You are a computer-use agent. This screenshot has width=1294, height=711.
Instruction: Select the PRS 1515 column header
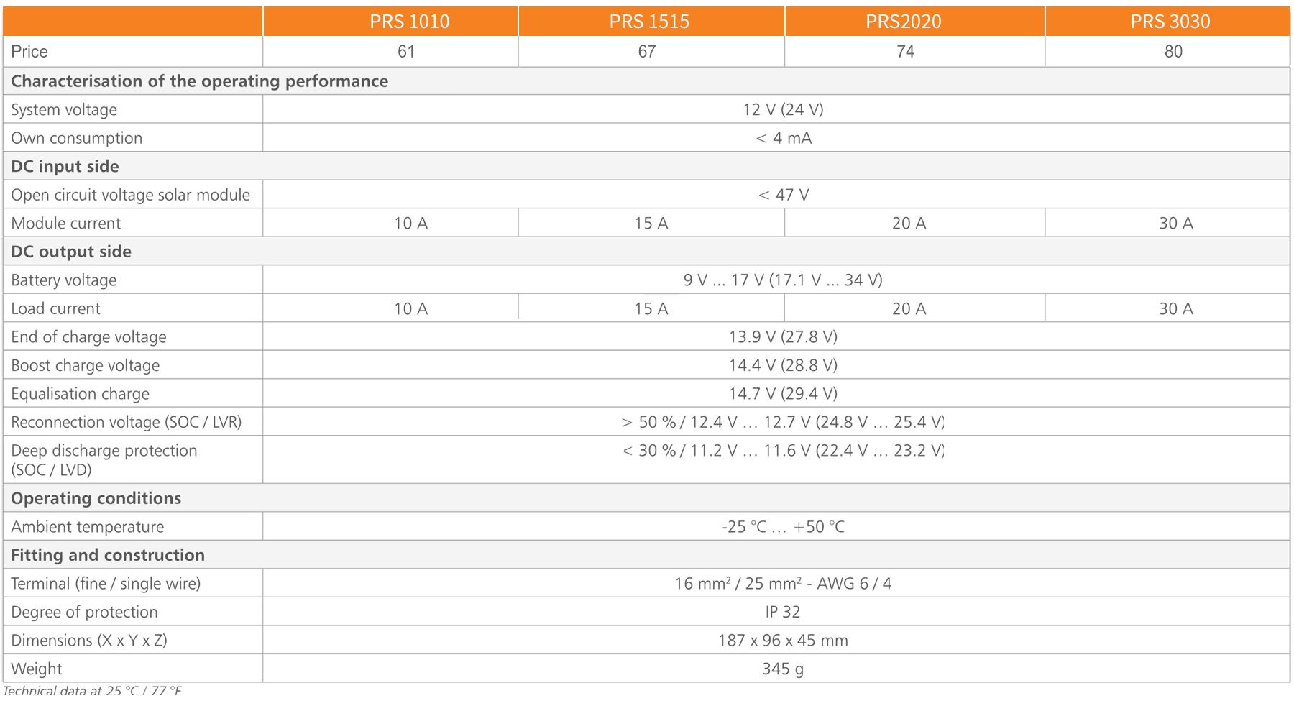click(649, 22)
